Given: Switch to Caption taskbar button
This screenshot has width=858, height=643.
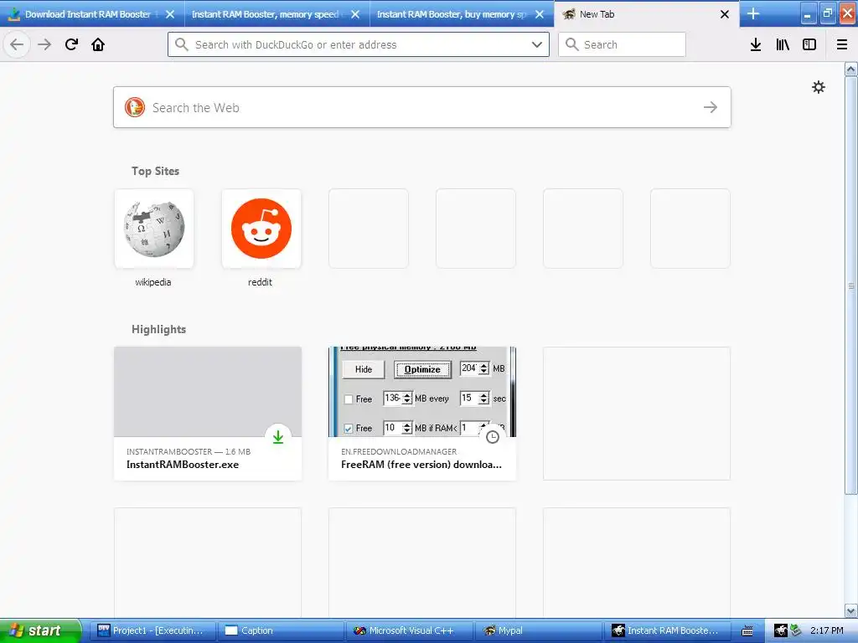Looking at the screenshot, I should point(280,630).
